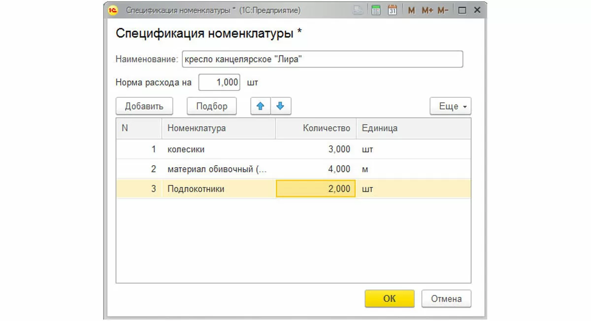Viewport: 591px width, 321px height.
Task: Move the selected row down with the arrow
Action: click(281, 106)
